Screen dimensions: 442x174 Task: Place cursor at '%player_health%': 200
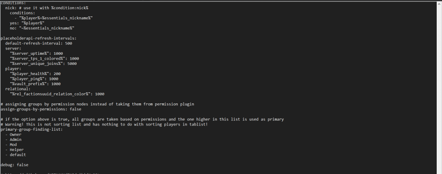tap(35, 74)
